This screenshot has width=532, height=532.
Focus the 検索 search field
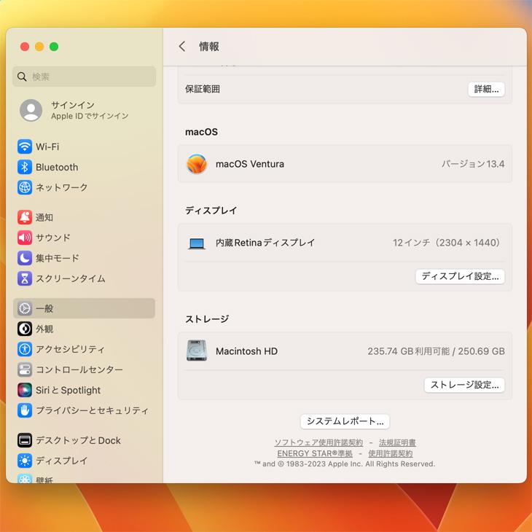click(84, 77)
